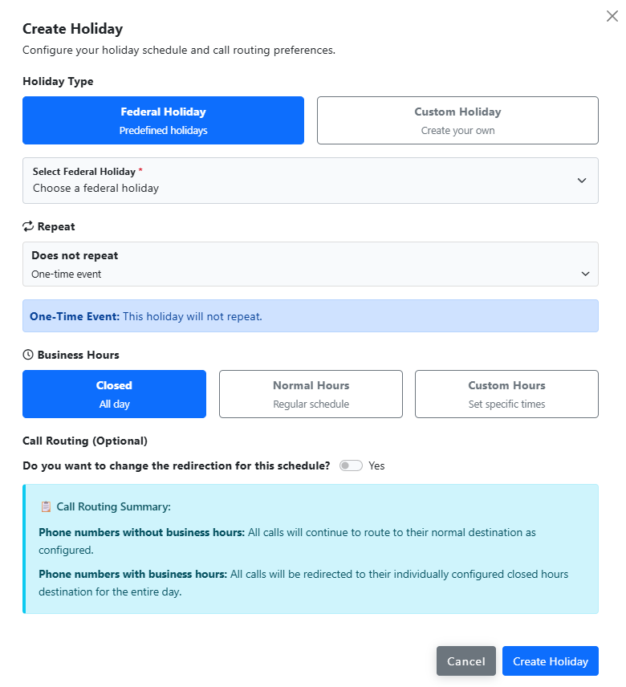Click the clipboard icon in Call Routing Summary
This screenshot has height=687, width=626.
click(46, 507)
